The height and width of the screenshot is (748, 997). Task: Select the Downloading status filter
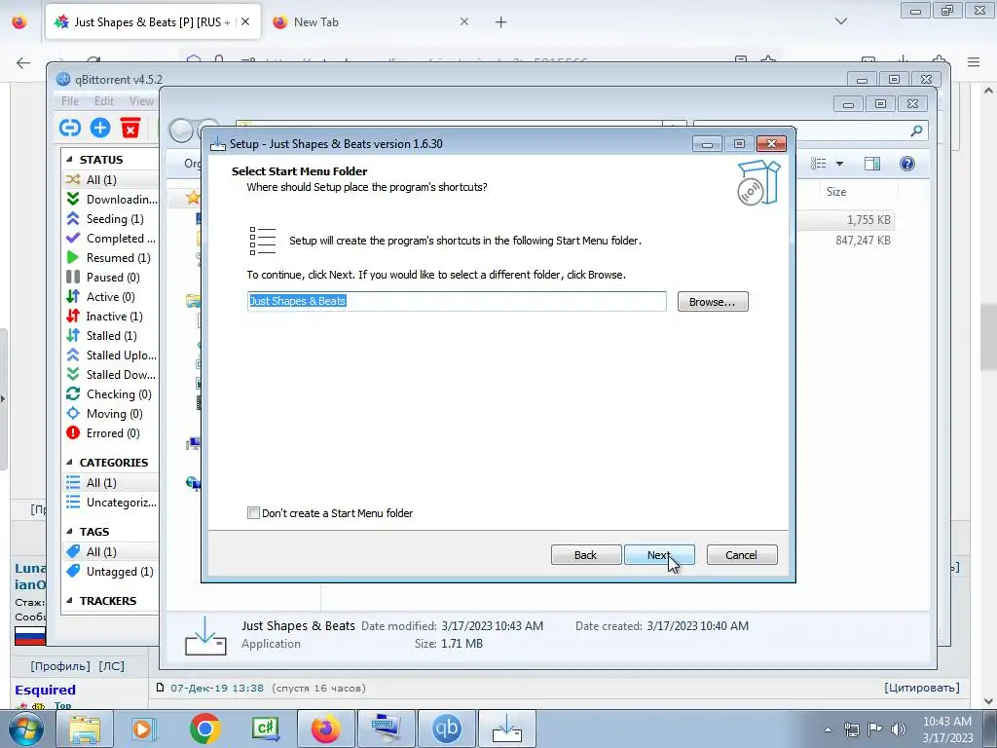(111, 199)
